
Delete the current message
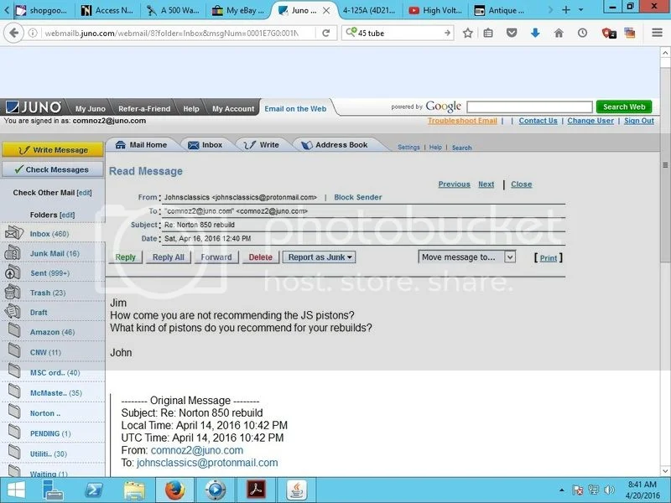260,257
